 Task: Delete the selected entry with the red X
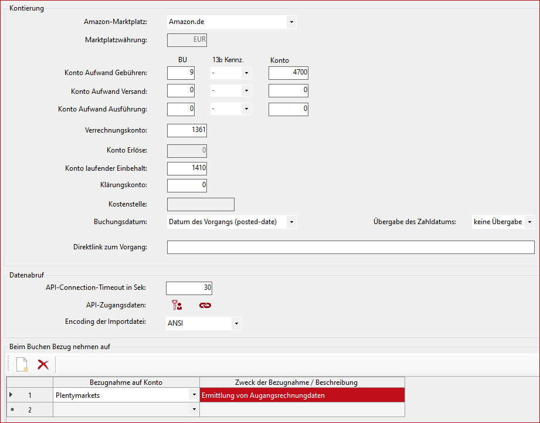coord(43,364)
